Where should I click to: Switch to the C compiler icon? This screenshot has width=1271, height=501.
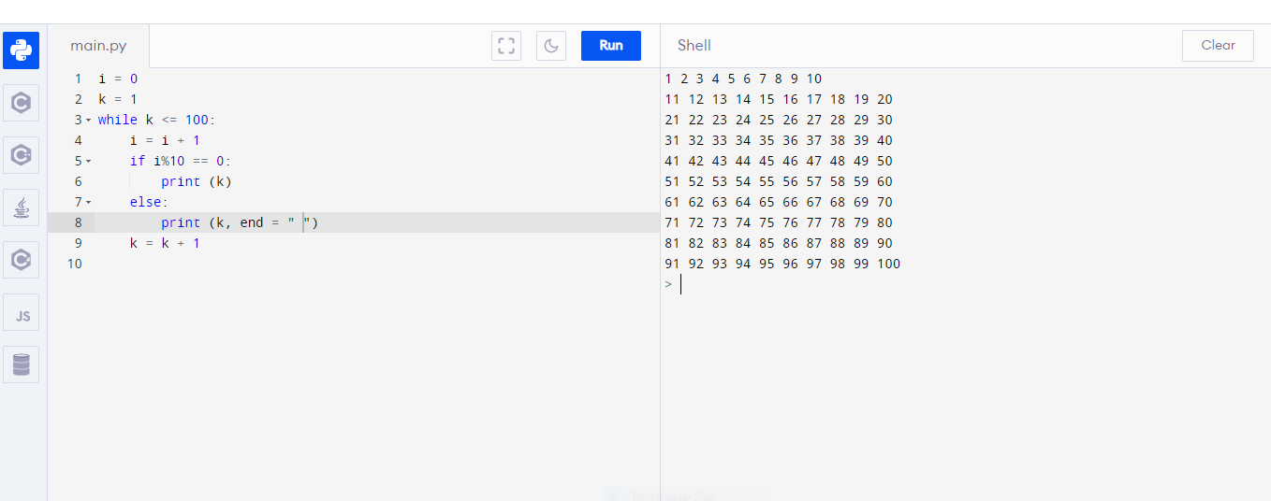[x=21, y=103]
